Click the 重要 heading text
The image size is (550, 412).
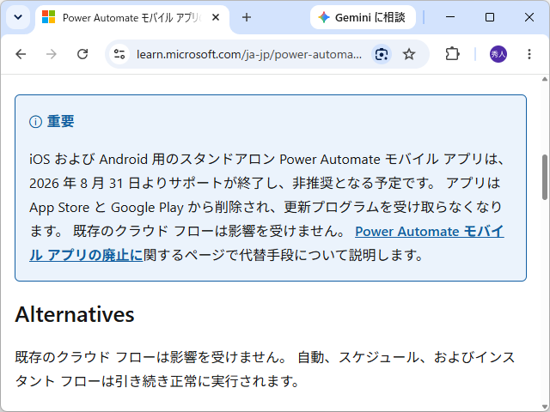[61, 121]
